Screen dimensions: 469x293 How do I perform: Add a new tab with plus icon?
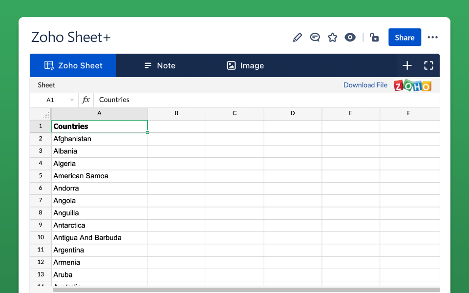click(x=407, y=65)
